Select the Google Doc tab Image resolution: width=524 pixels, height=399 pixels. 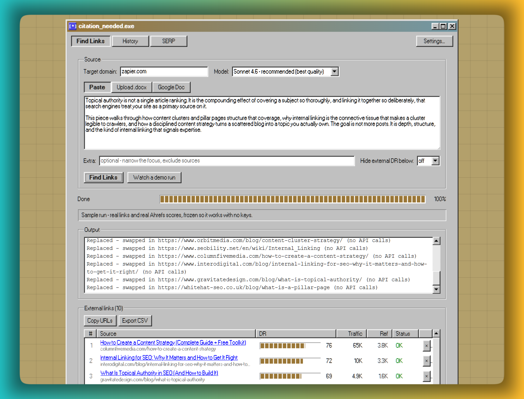click(171, 87)
